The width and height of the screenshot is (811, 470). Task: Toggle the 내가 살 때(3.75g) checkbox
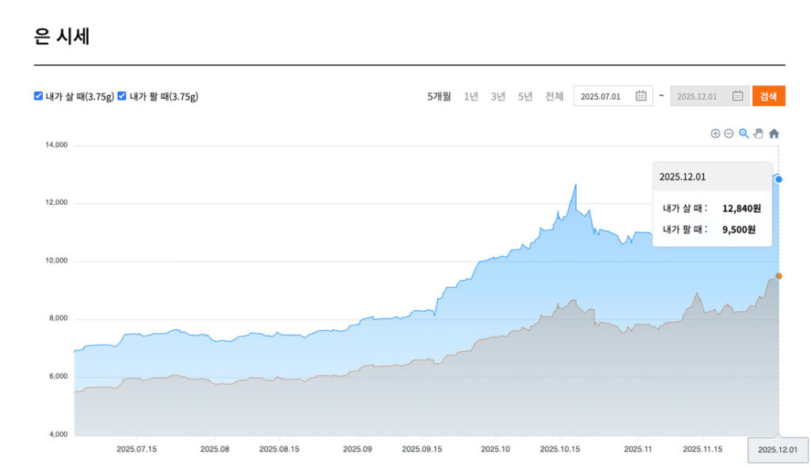tap(38, 96)
